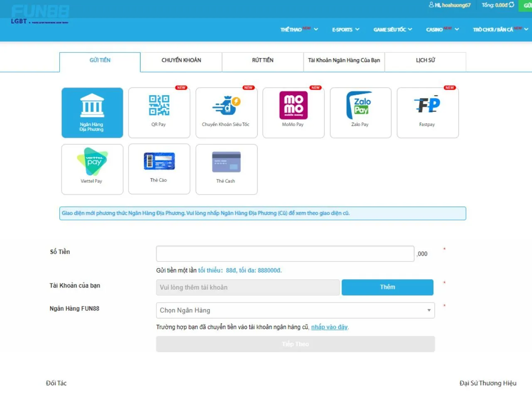Click the username hoahuong67

(456, 5)
